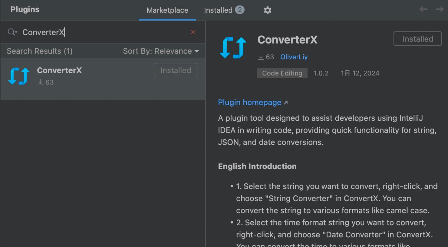The width and height of the screenshot is (448, 247).
Task: Toggle the Installed state of ConverterX
Action: 175,70
